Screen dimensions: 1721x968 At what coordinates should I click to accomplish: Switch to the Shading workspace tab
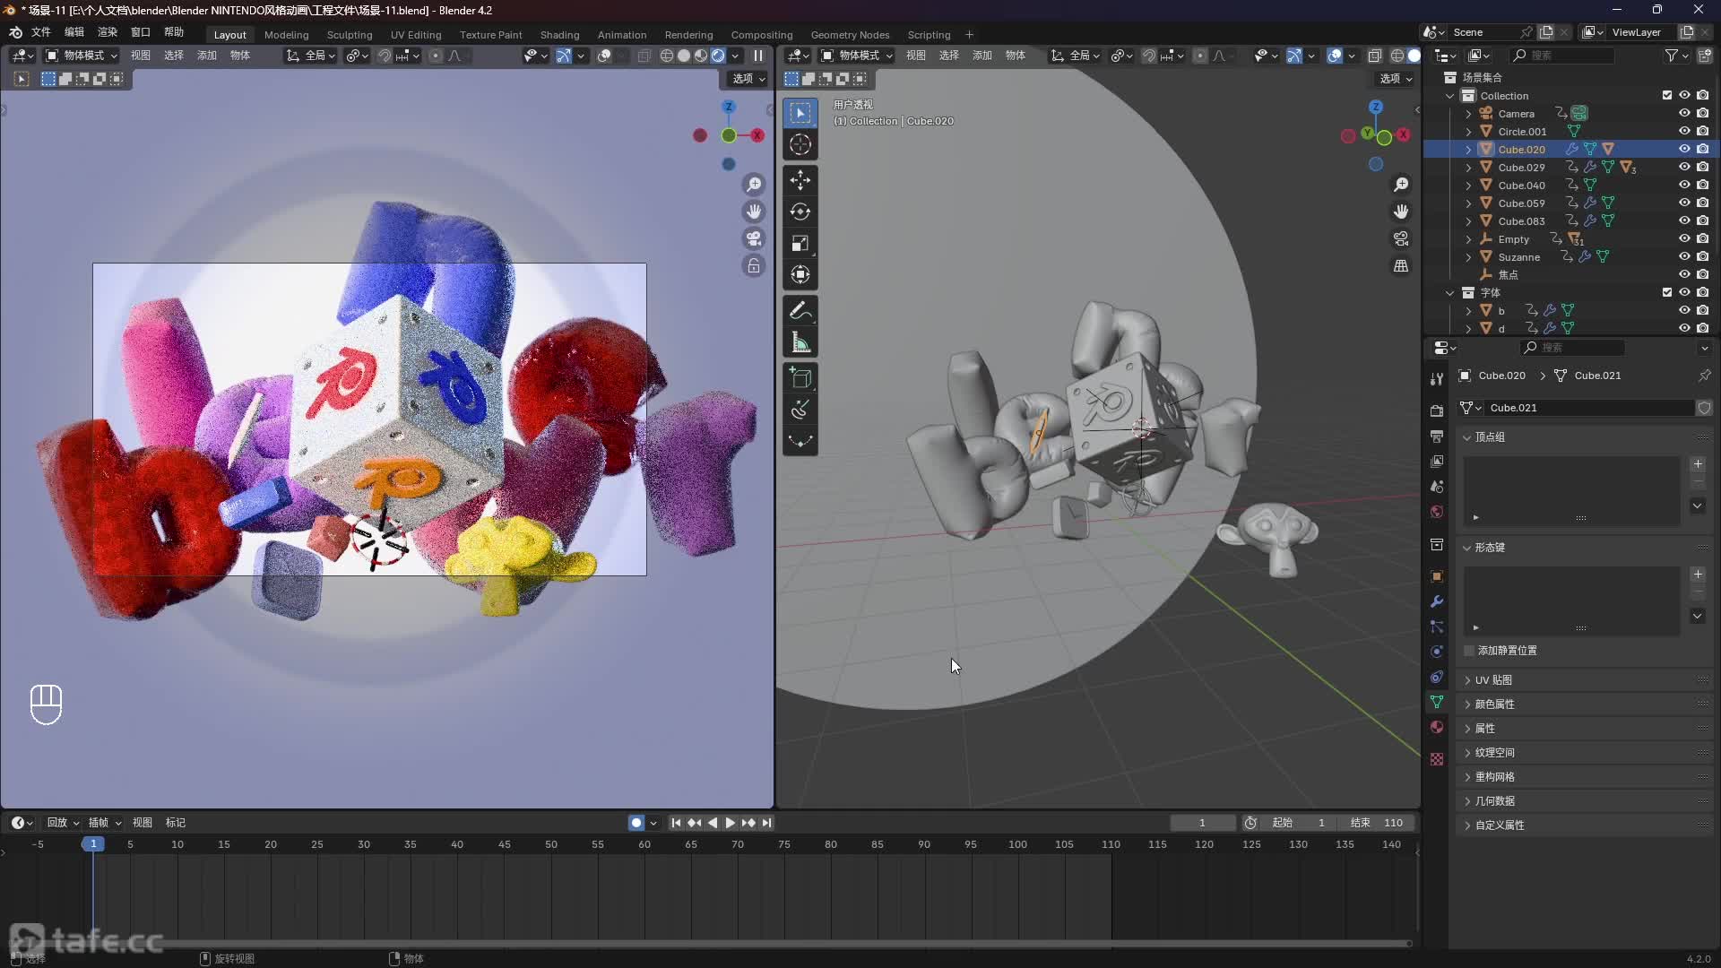(559, 35)
